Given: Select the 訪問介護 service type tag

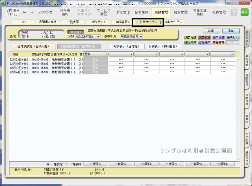Looking at the screenshot, I should pos(190,38).
